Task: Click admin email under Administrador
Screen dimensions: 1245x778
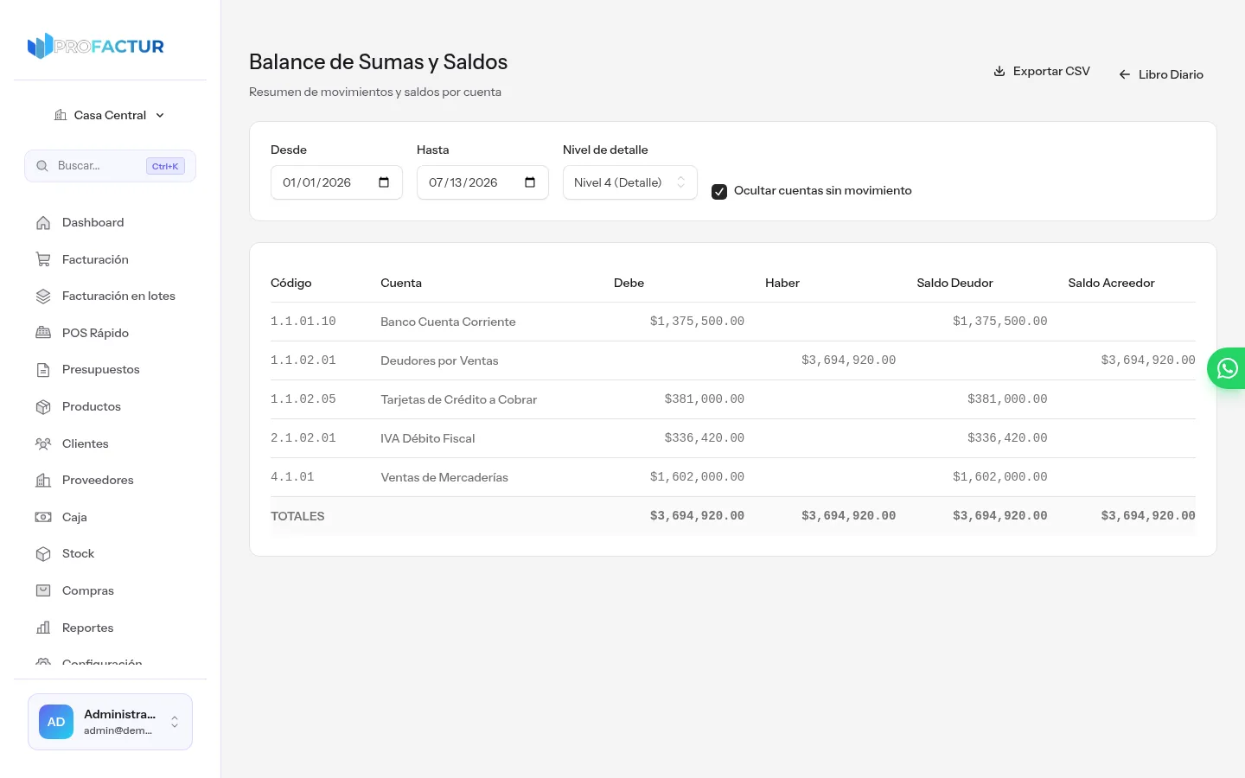Action: (x=118, y=730)
